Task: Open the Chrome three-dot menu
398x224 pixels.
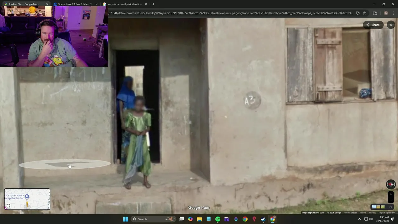Action: click(393, 13)
